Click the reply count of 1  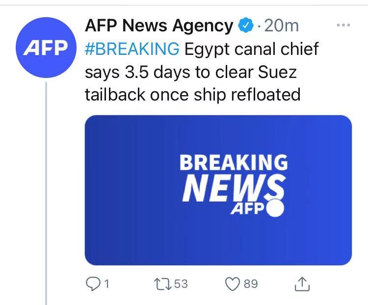point(106,284)
